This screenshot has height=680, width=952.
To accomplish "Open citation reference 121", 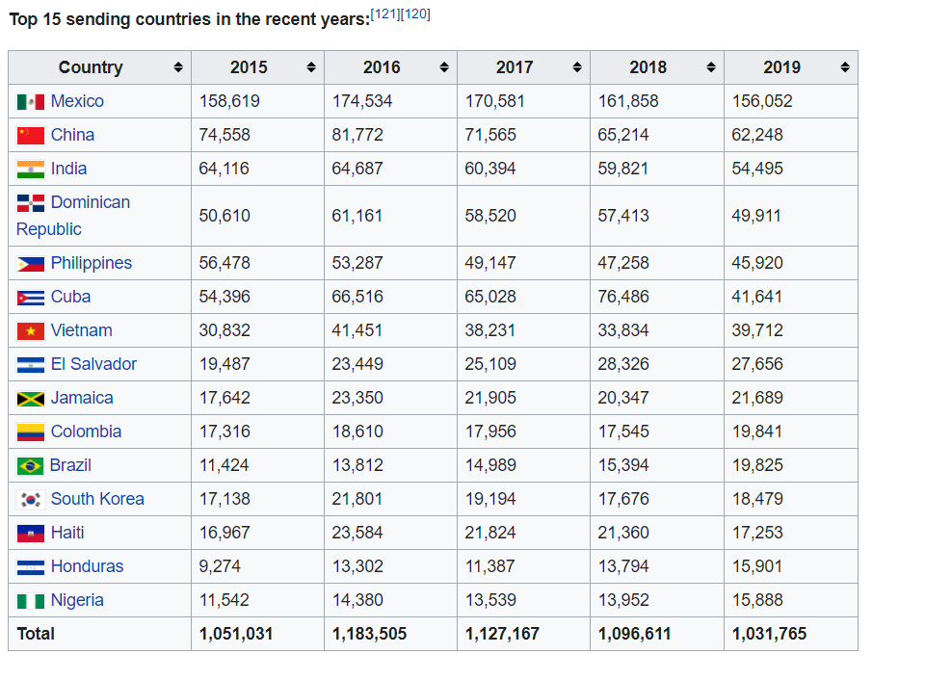I will 385,14.
